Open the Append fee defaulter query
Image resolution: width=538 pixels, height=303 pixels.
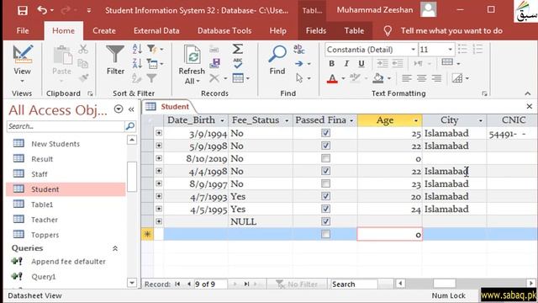69,262
